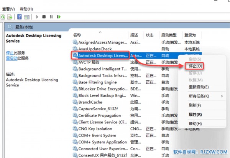Image resolution: width=230 pixels, height=158 pixels.
Task: Select Block Level Backup Engine service name
Action: (102, 95)
